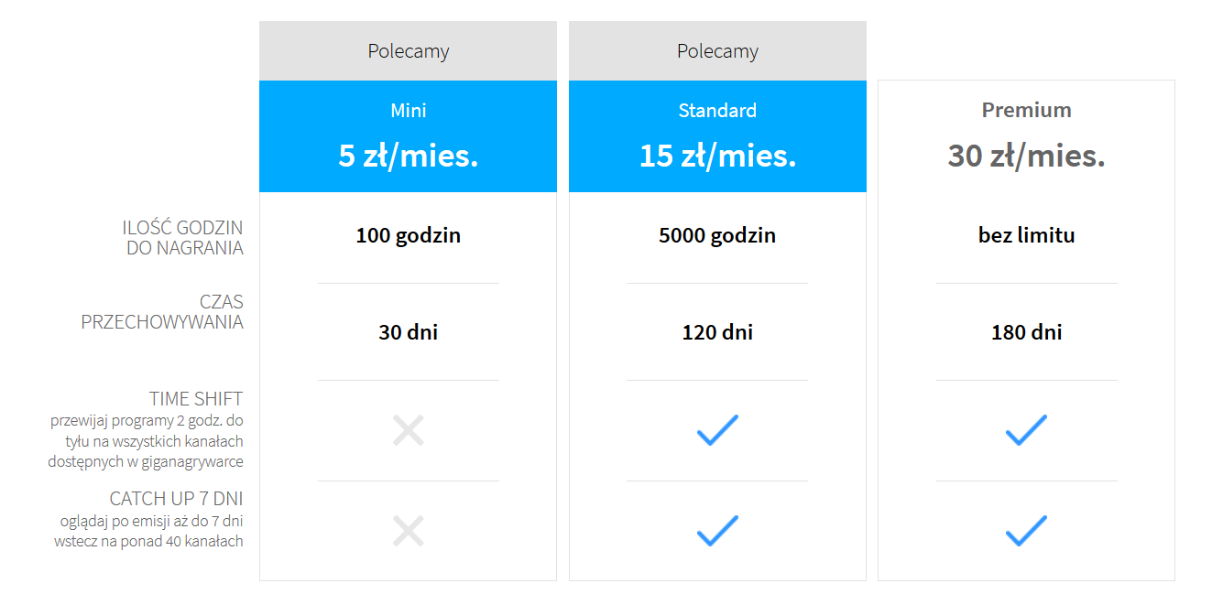
Task: Click the Polecamy badge above Mini
Action: (x=408, y=51)
